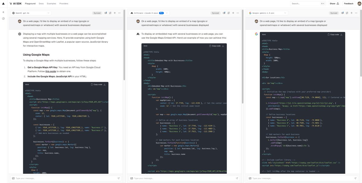Follow the 'this guide' link
Image resolution: width=362 pixels, height=183 pixels.
pyautogui.click(x=51, y=71)
